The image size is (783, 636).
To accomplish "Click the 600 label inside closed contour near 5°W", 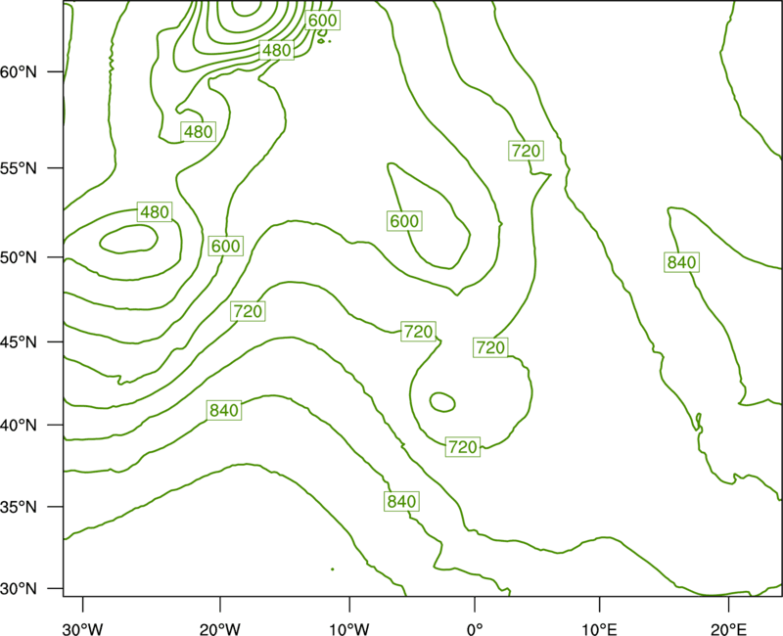I will point(404,221).
